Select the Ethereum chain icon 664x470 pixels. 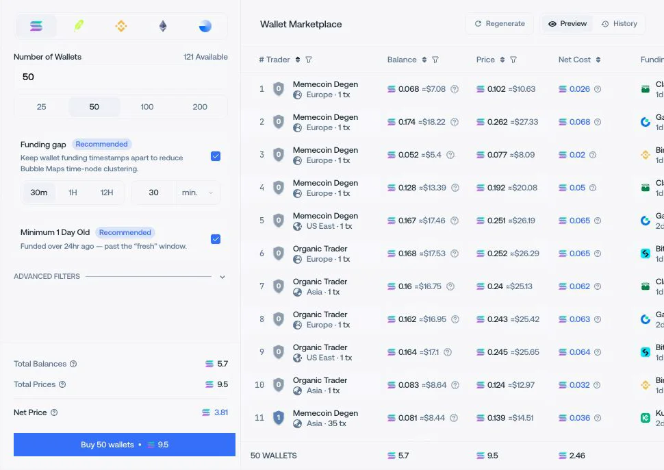pos(163,26)
